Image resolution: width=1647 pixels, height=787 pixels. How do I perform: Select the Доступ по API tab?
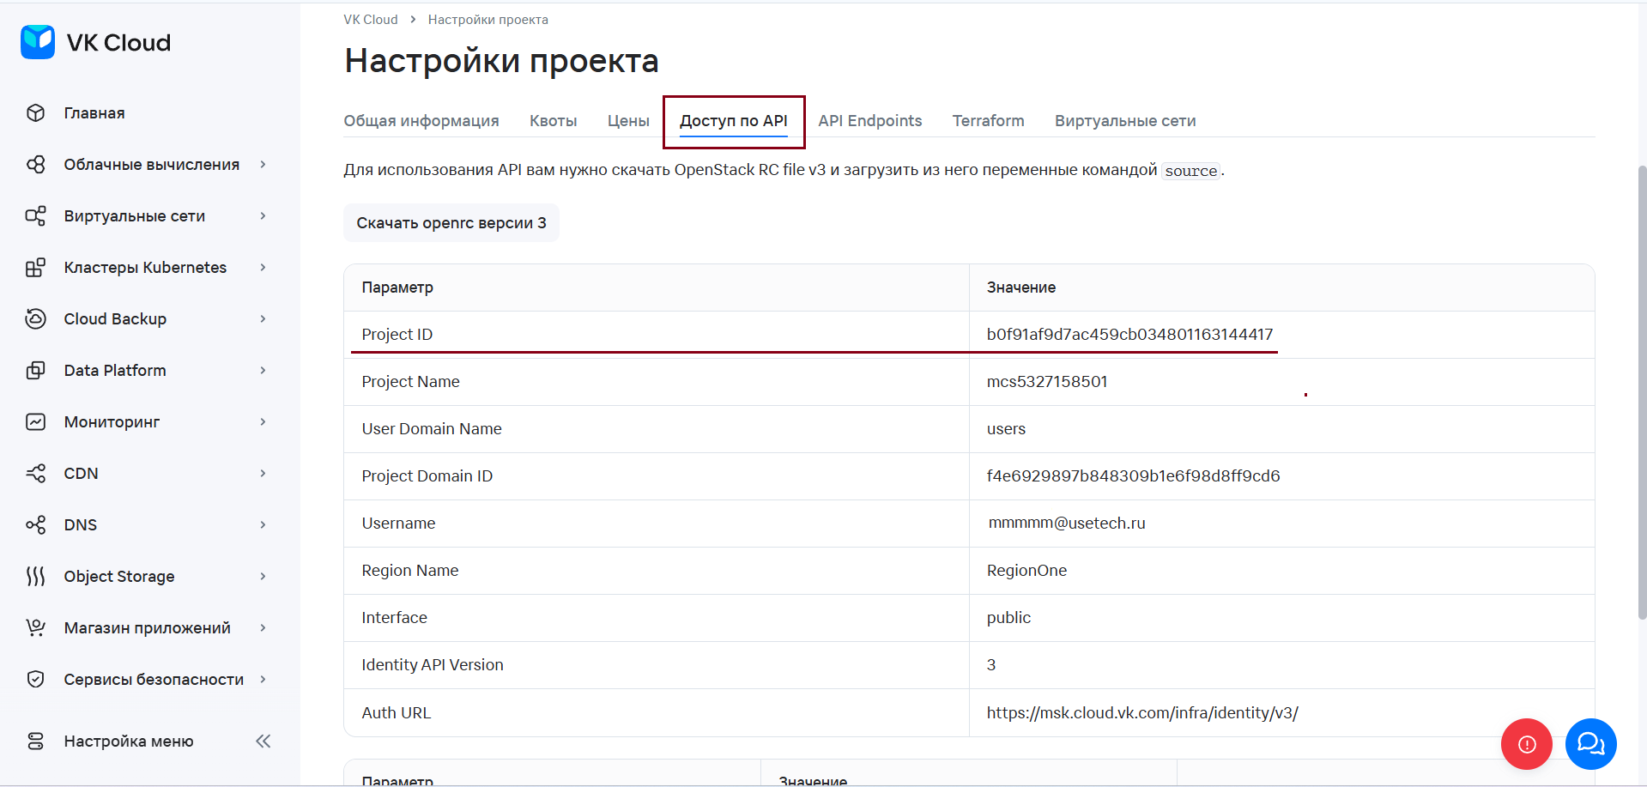coord(734,121)
